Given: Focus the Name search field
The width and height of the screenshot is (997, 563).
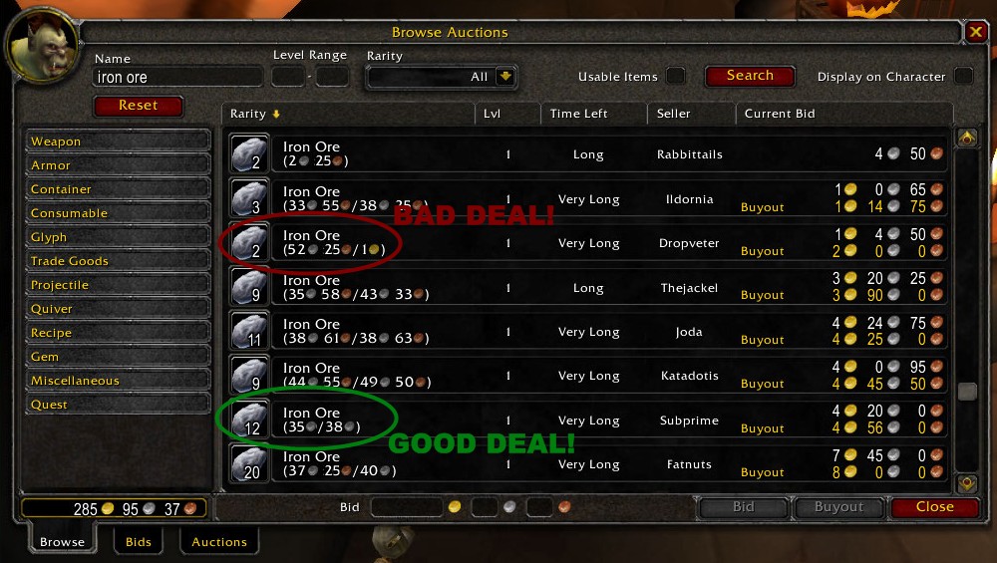Looking at the screenshot, I should [x=177, y=77].
